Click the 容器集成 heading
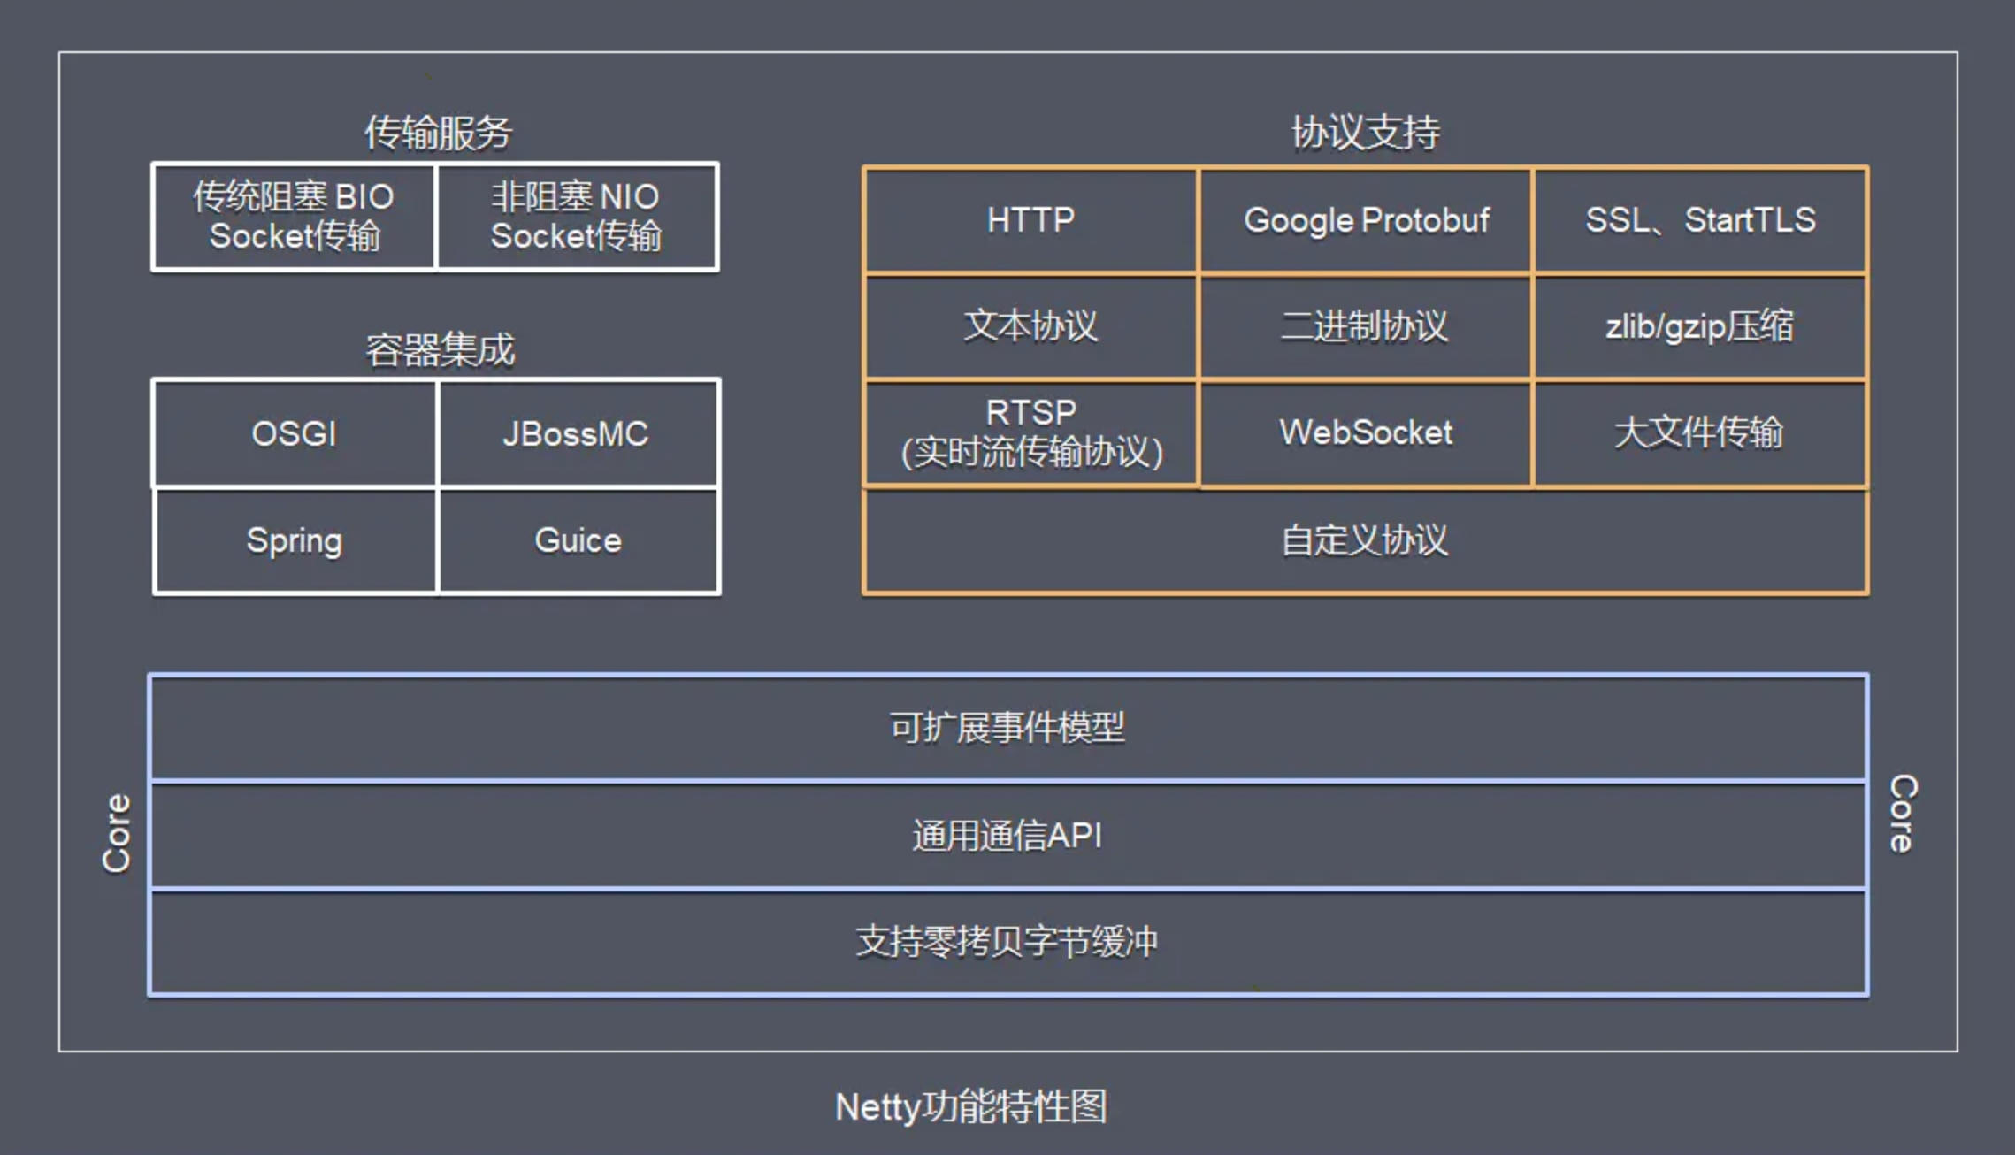2015x1155 pixels. click(x=440, y=349)
